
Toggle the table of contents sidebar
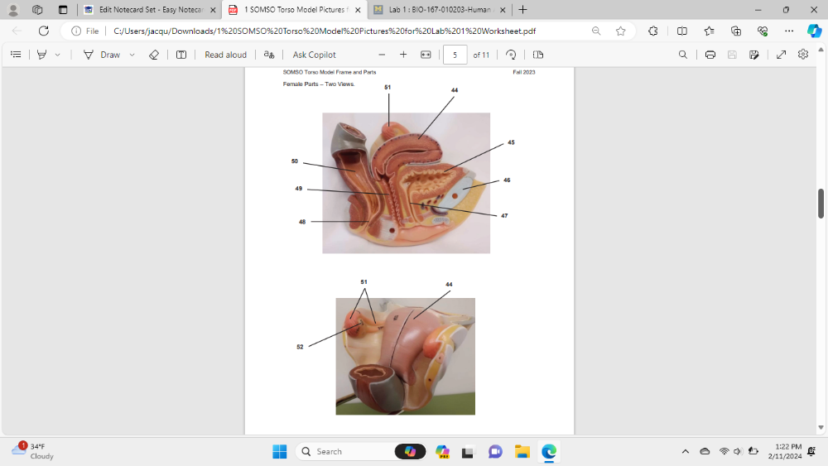16,55
